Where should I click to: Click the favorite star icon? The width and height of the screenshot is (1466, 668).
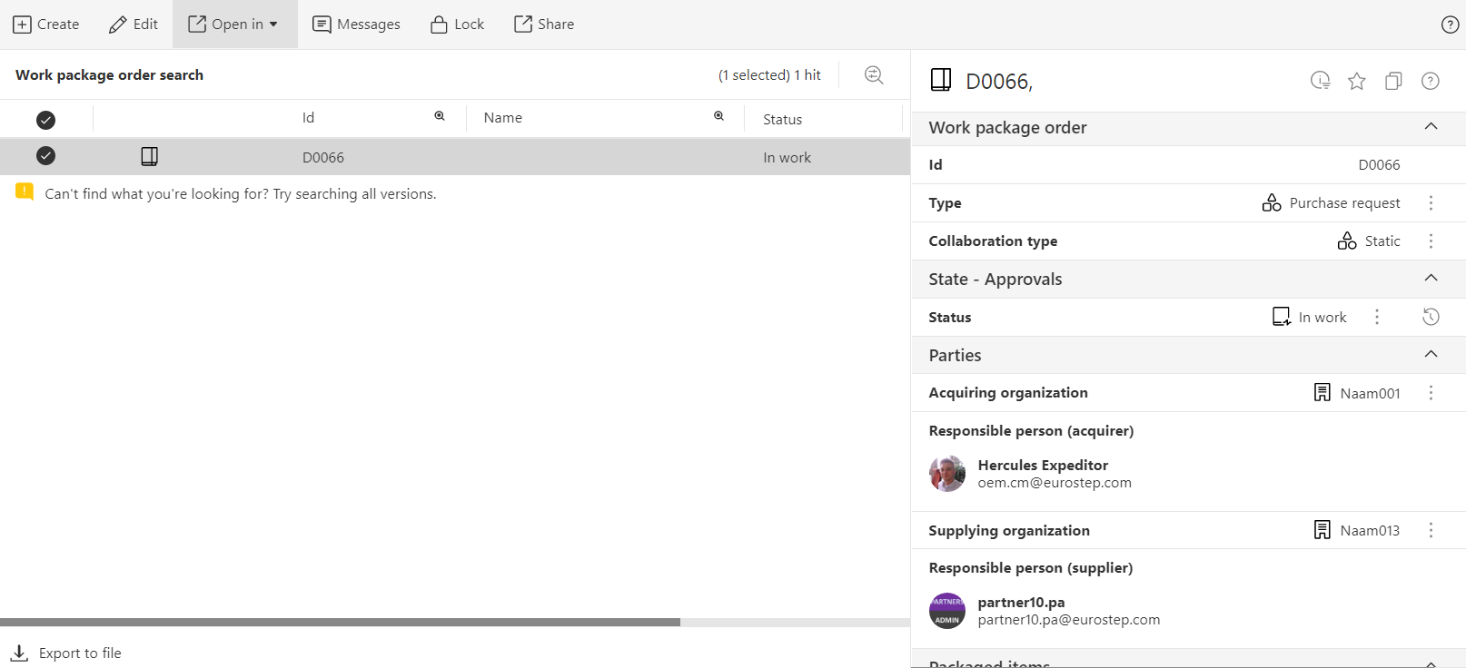tap(1356, 82)
